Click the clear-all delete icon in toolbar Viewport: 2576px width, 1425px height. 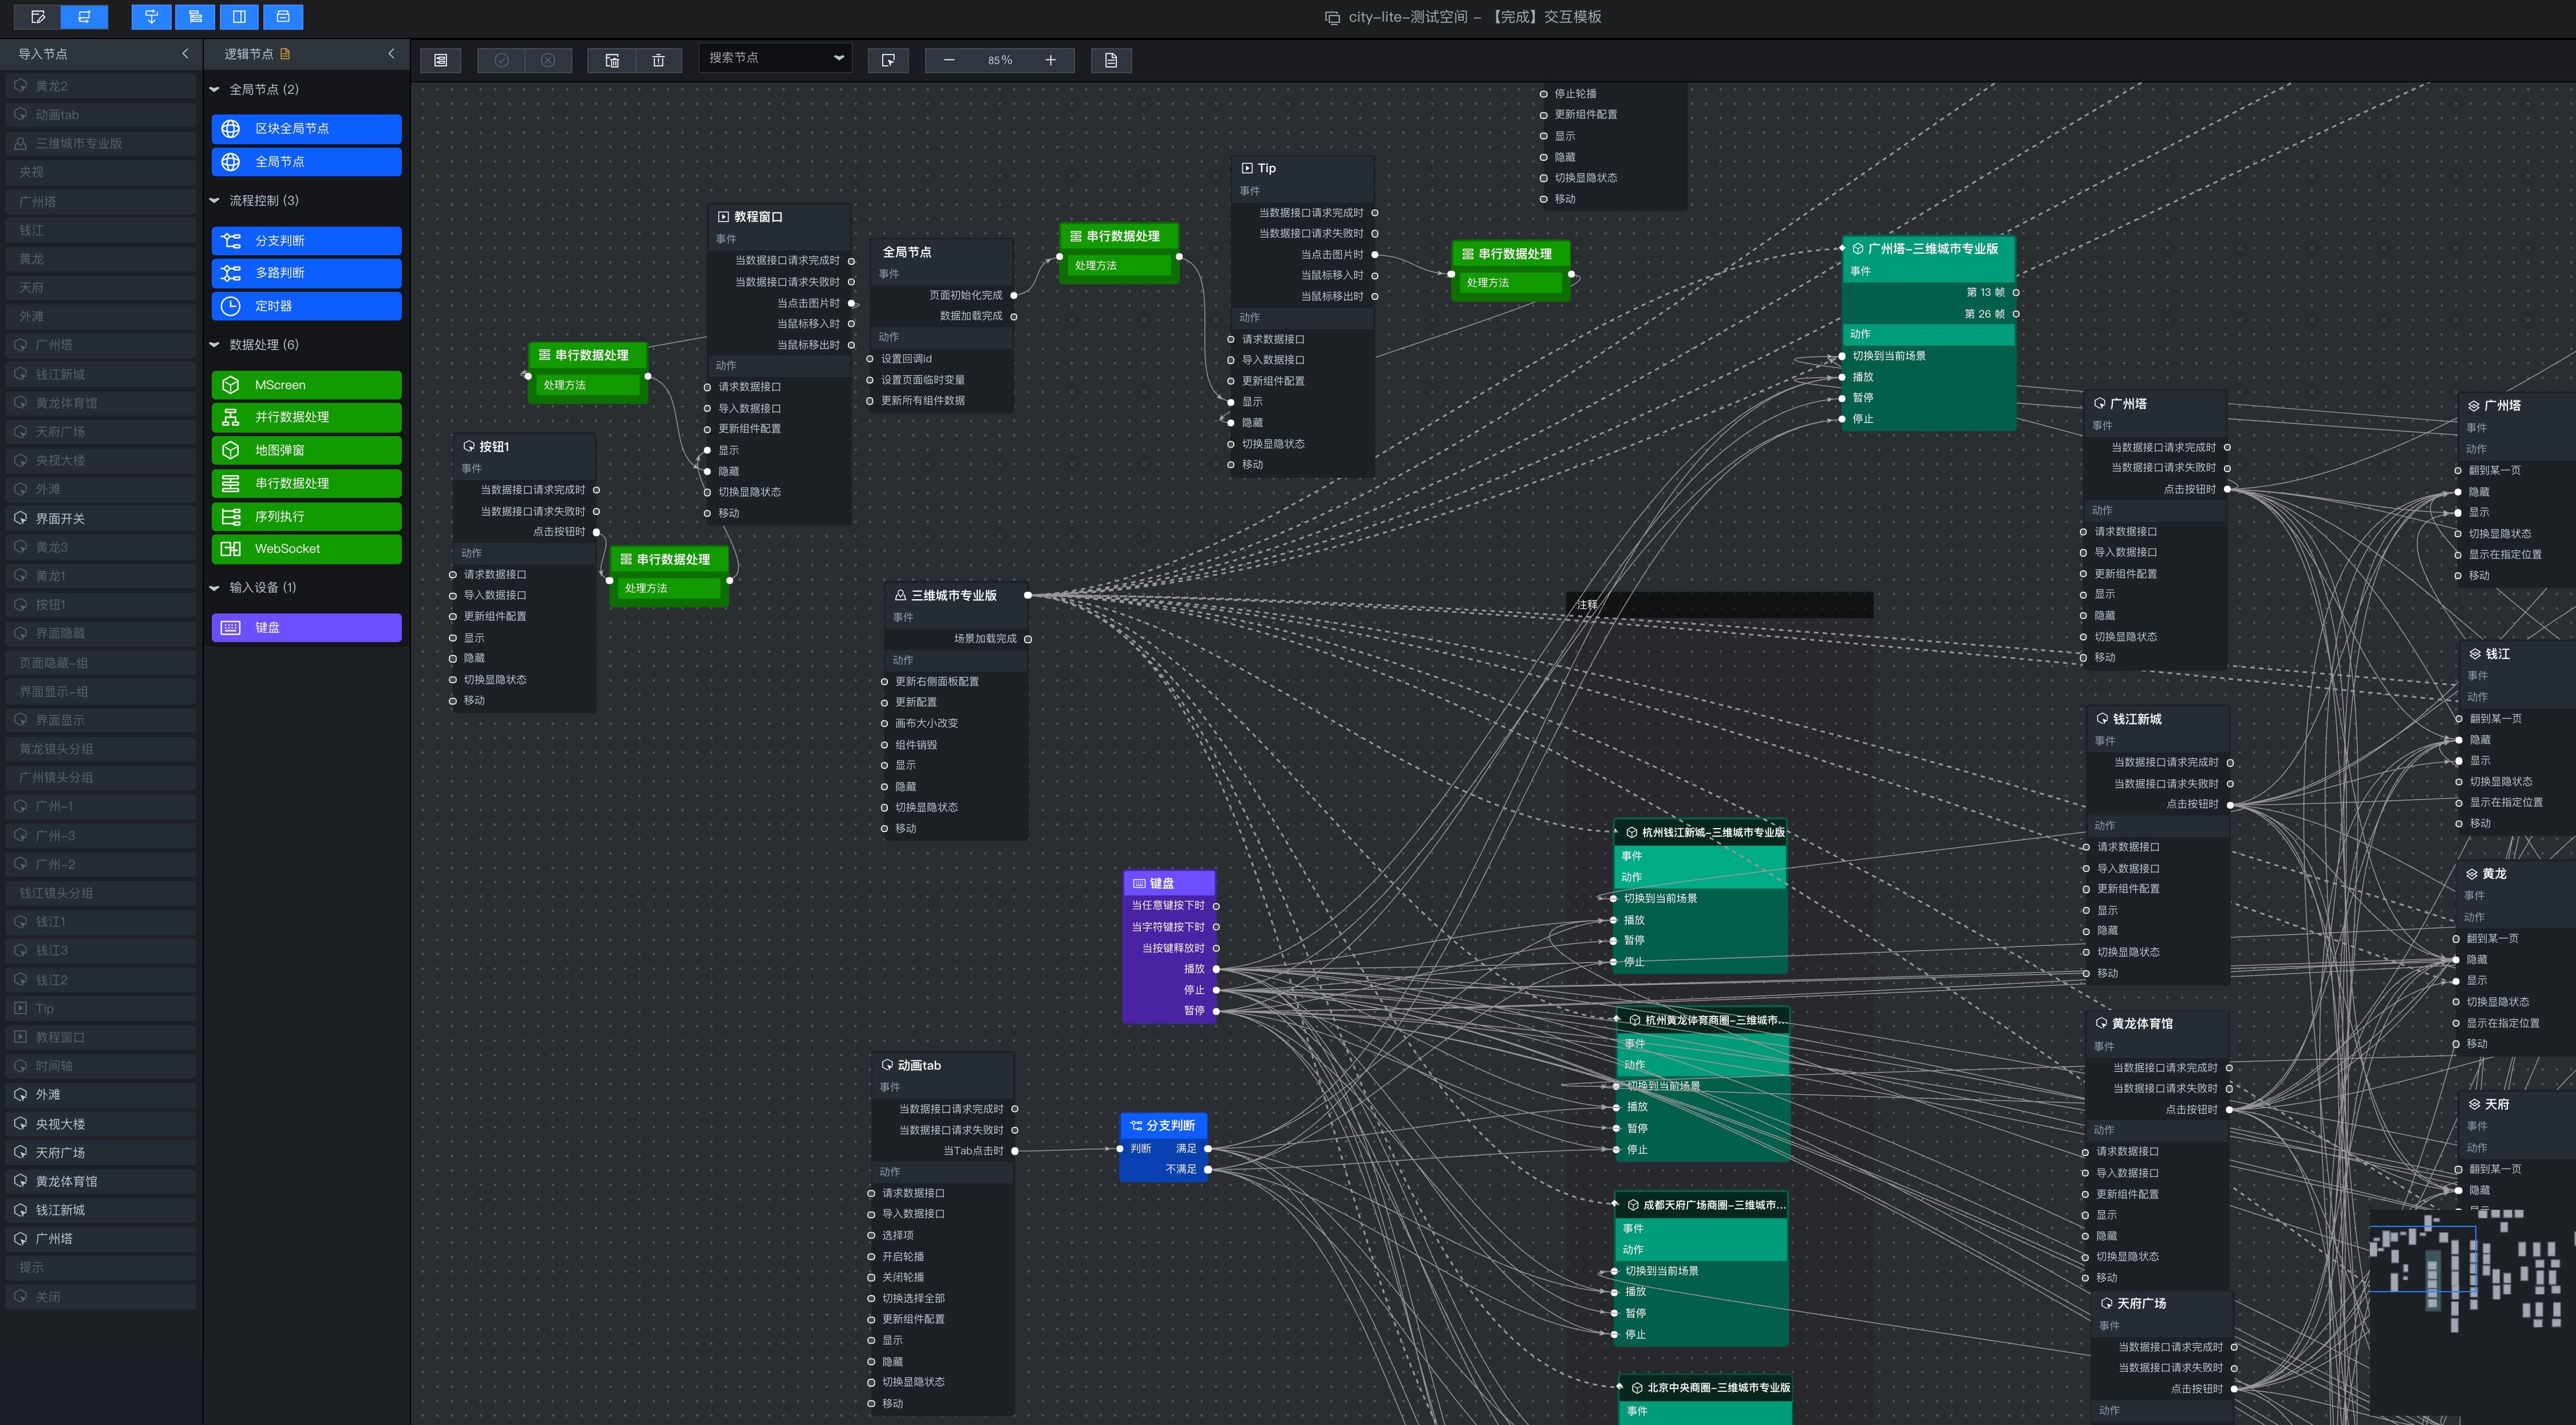point(612,60)
